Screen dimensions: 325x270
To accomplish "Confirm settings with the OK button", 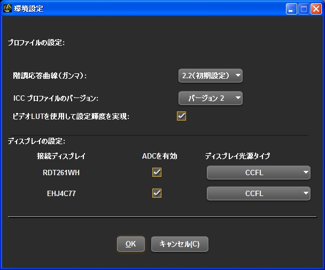I will [x=131, y=244].
